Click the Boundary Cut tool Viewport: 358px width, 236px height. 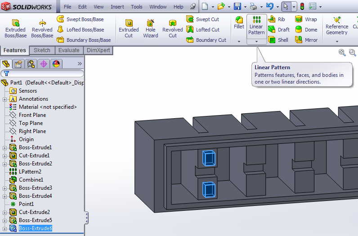(206, 40)
